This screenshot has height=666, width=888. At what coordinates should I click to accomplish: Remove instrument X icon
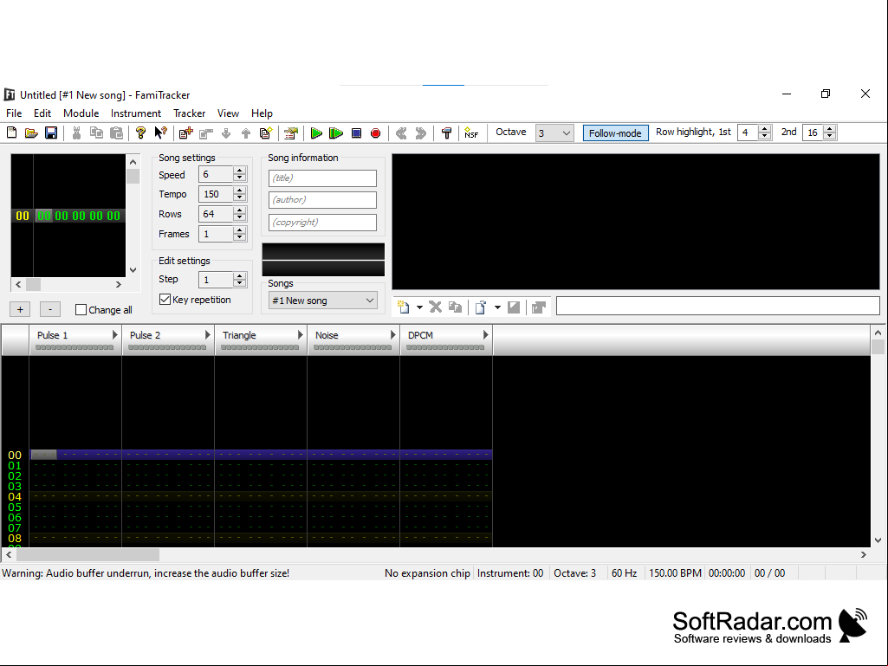435,307
